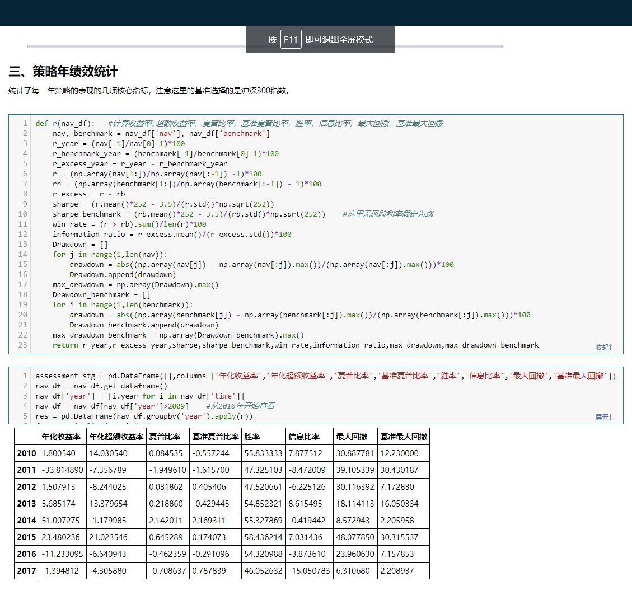Click the assessment_stg DataFrame code line

click(x=326, y=376)
